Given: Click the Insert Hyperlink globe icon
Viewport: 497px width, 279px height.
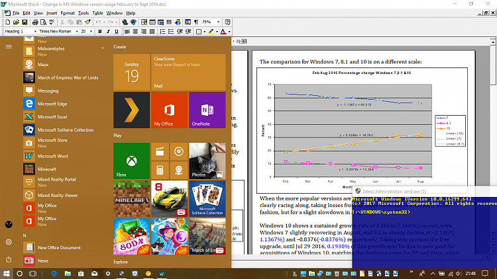Looking at the screenshot, I should click(x=125, y=22).
